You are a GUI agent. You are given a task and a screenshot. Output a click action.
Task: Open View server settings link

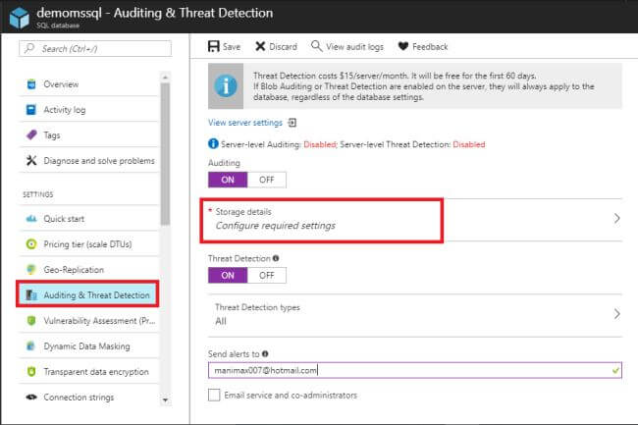pos(245,123)
